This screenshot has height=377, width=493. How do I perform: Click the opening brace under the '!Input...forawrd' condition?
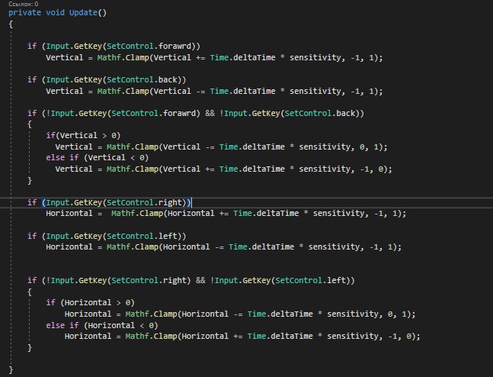pyautogui.click(x=30, y=124)
